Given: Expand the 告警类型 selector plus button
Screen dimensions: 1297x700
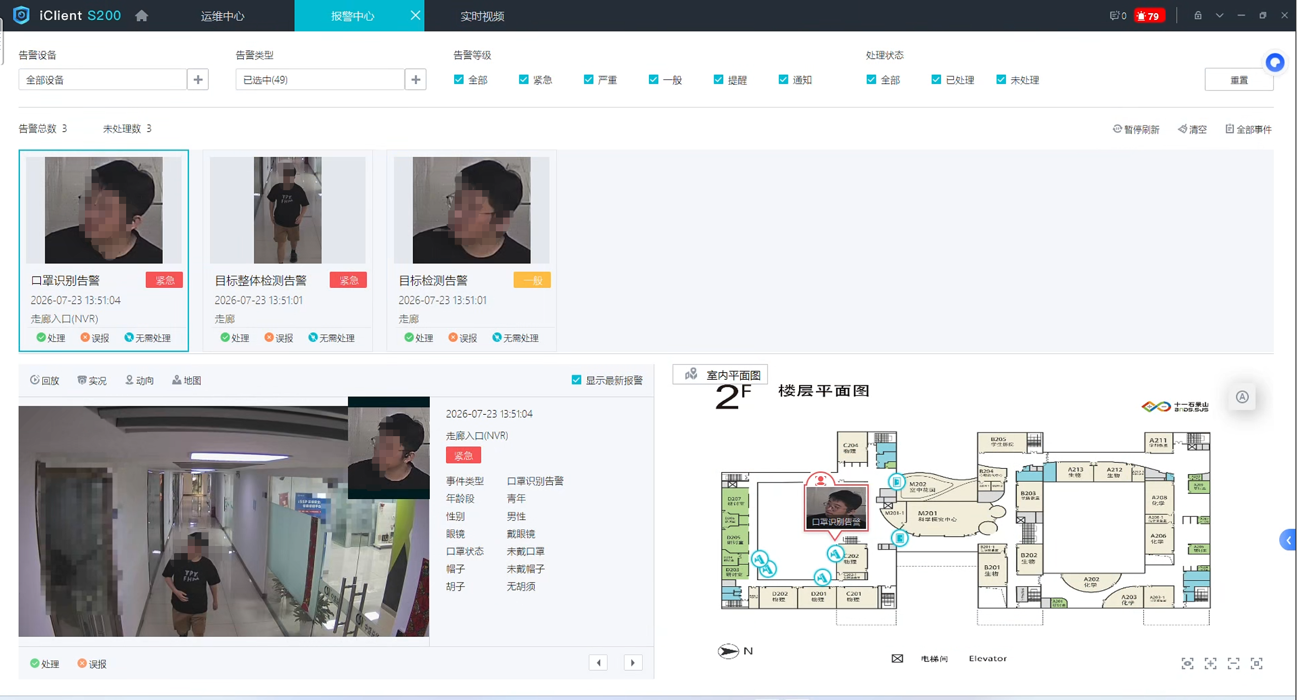Looking at the screenshot, I should (416, 79).
